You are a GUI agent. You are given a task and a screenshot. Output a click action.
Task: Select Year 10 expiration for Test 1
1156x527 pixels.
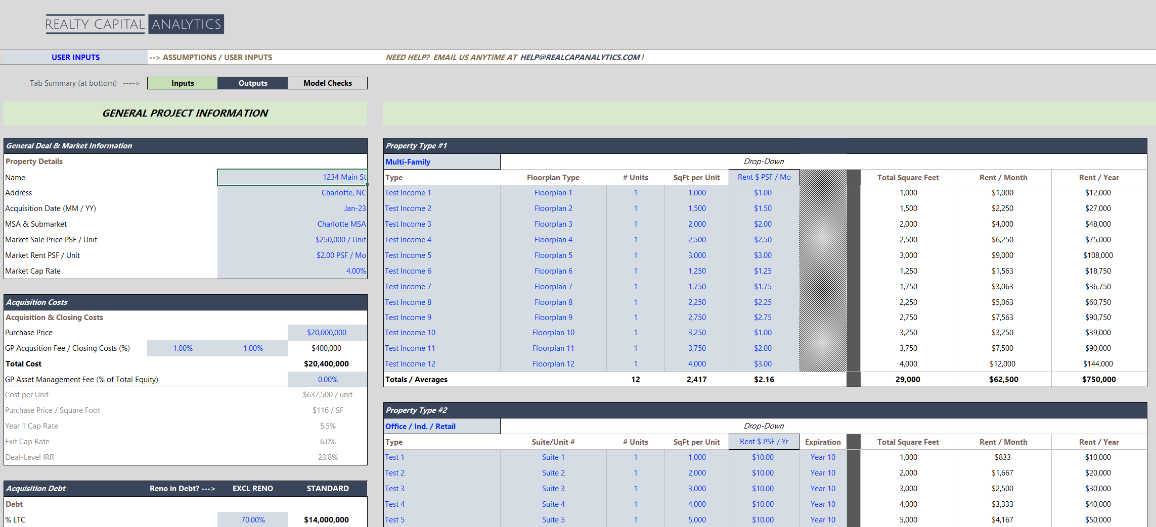click(823, 457)
